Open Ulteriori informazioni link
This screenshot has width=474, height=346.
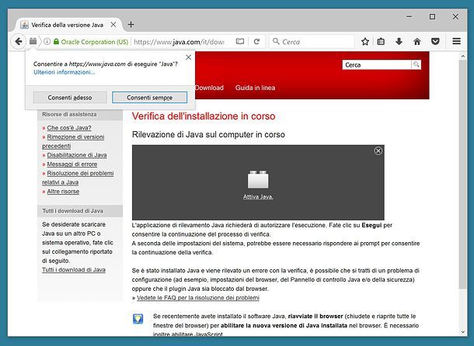point(64,72)
